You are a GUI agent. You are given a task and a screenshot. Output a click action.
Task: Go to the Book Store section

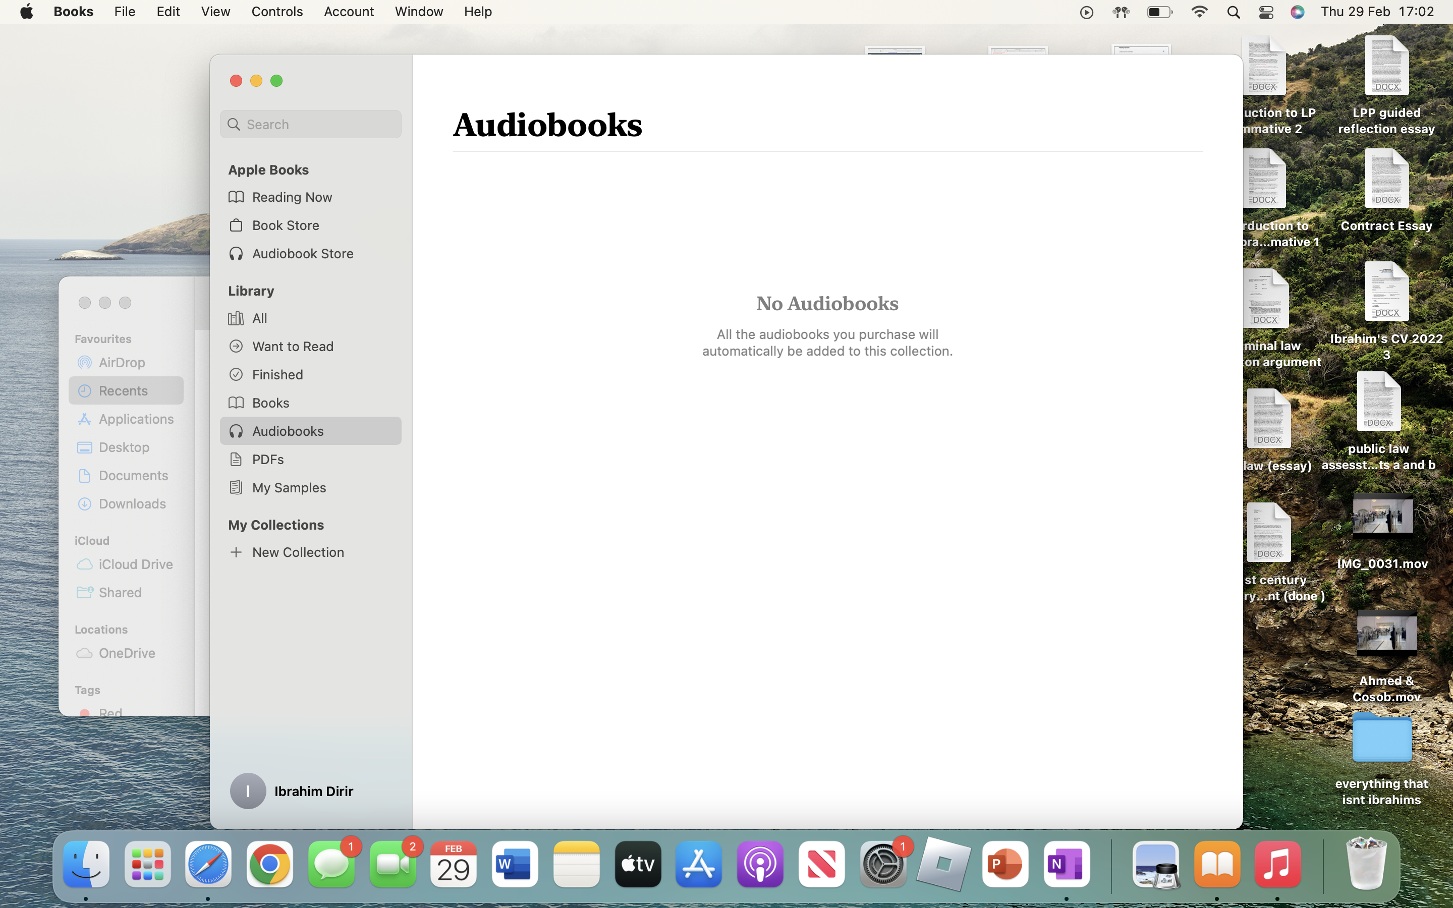point(310,225)
